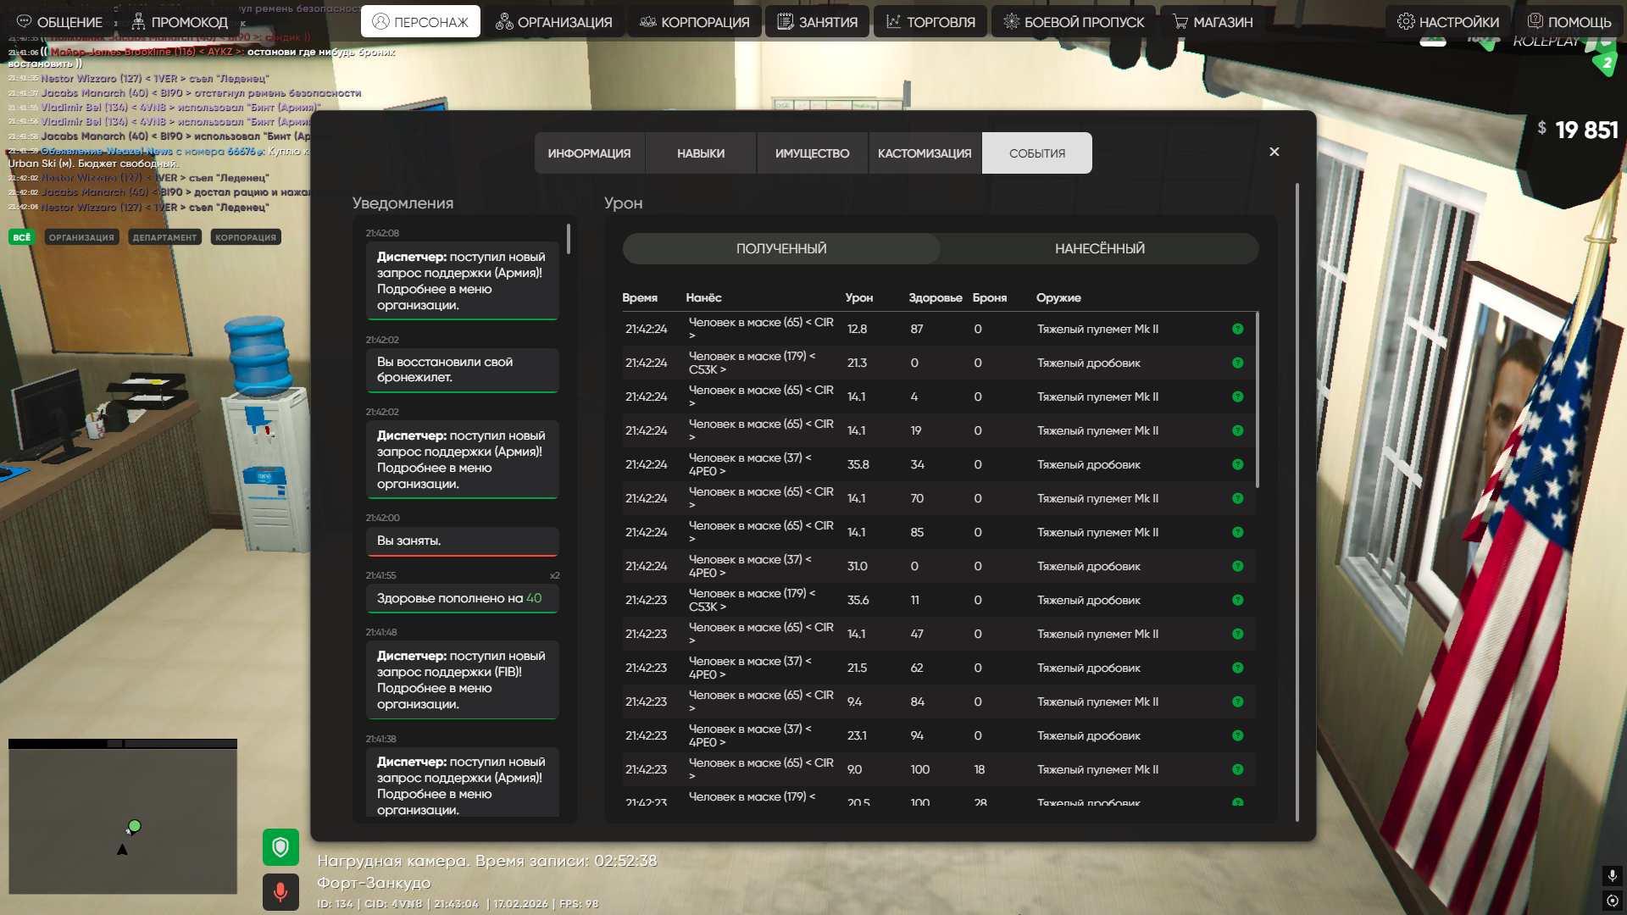Filter chat by Организация

81,237
